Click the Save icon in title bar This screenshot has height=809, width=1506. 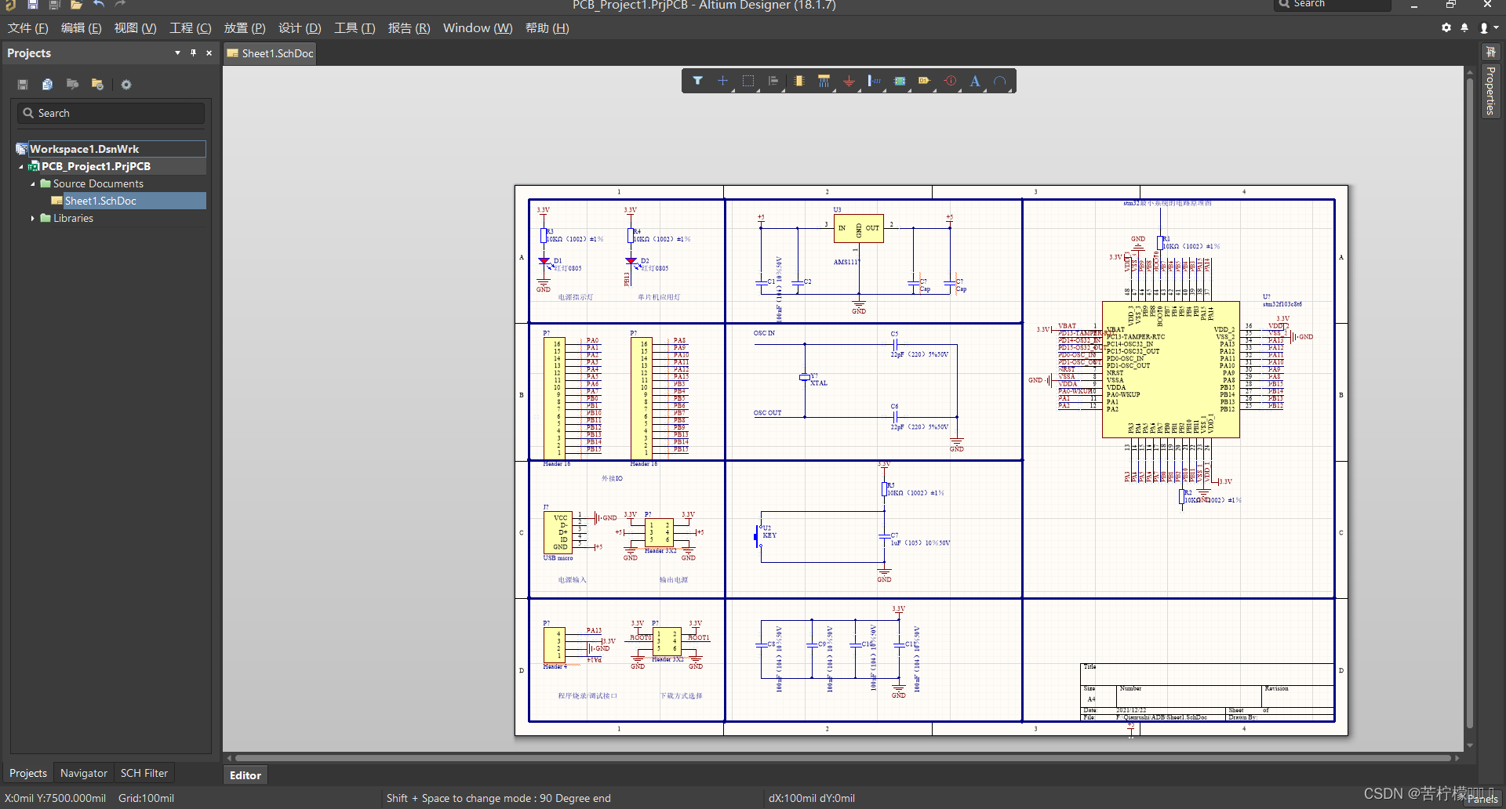point(33,5)
